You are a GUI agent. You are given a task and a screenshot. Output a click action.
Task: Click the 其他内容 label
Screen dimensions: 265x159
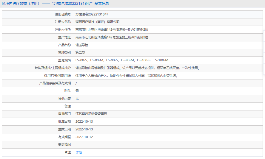pyautogui.click(x=64, y=99)
